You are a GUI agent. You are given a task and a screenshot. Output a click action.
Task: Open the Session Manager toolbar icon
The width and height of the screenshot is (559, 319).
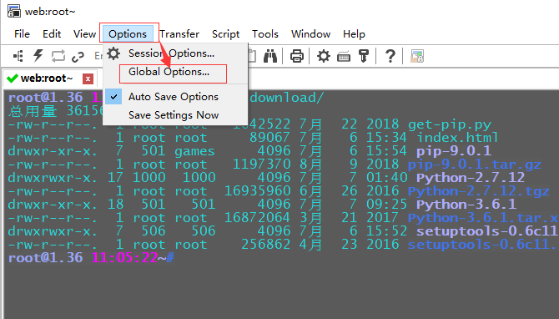(18, 56)
